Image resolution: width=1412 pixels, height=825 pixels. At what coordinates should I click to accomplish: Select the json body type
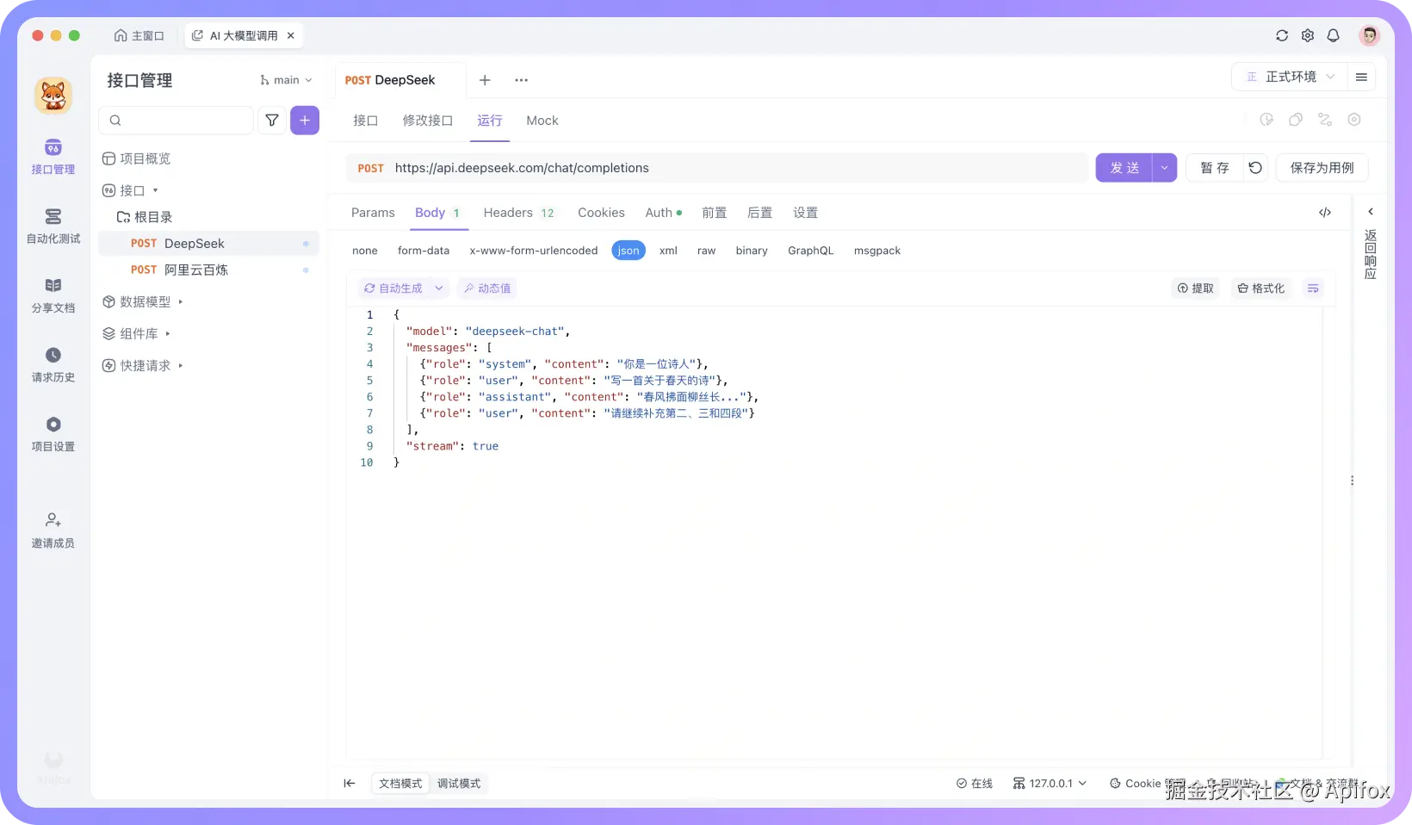629,251
